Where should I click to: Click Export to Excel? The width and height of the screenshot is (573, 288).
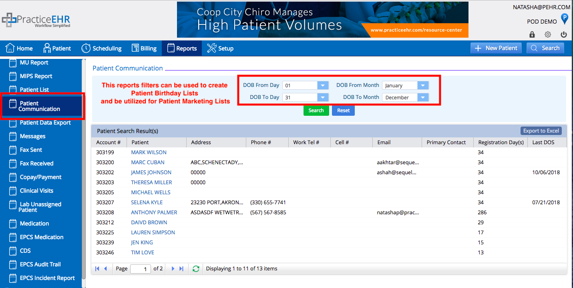[541, 131]
